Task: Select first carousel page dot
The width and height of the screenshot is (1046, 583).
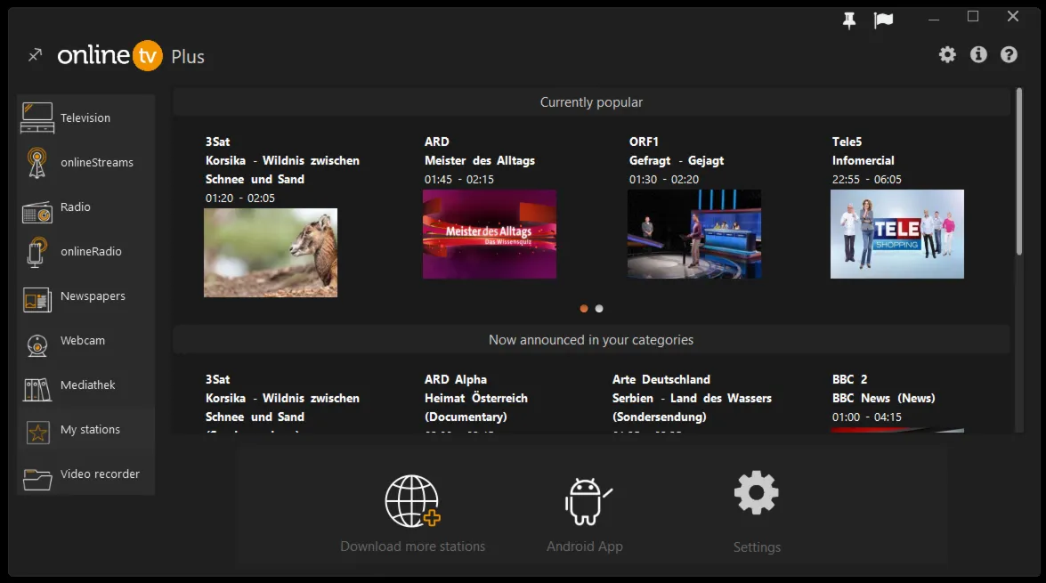Action: coord(584,308)
